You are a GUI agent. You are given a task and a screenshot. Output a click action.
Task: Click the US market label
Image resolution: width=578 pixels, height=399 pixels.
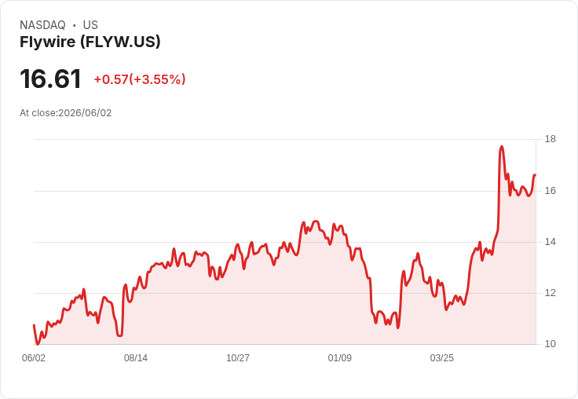tap(90, 25)
